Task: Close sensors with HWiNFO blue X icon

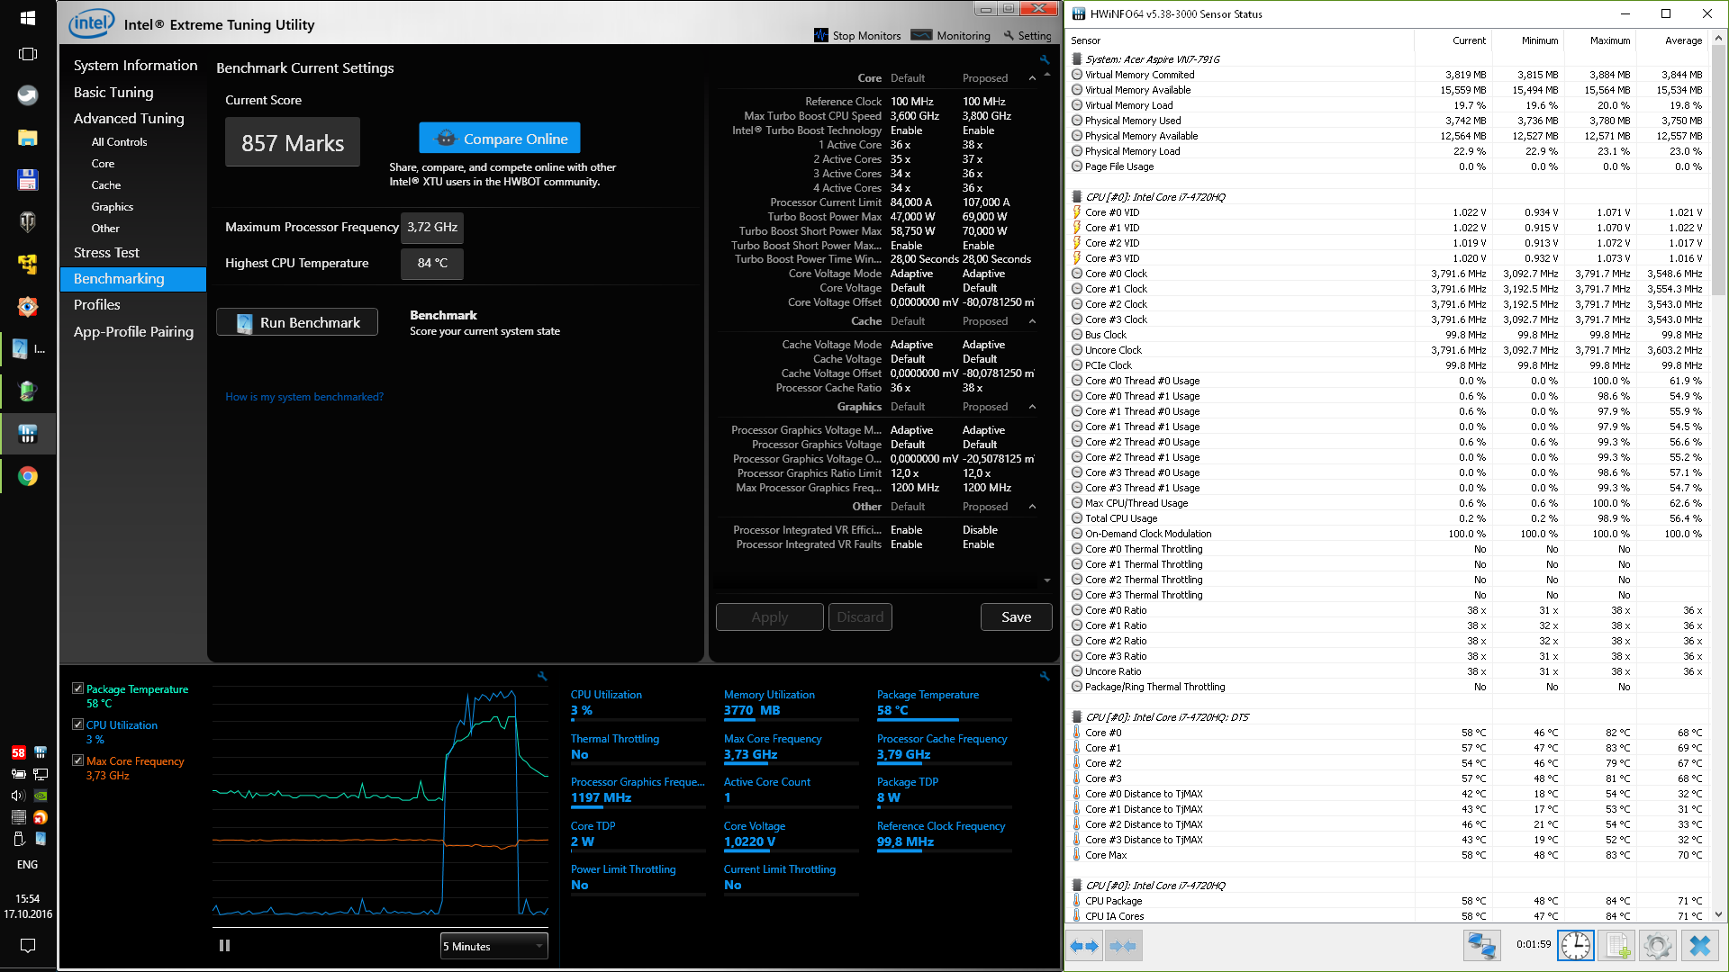Action: click(x=1700, y=946)
